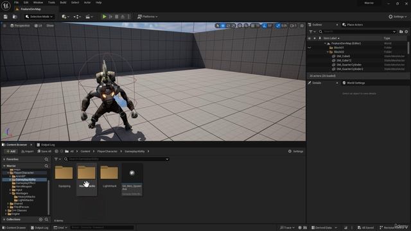Open the cinematics clapperboard icon

coord(89,17)
